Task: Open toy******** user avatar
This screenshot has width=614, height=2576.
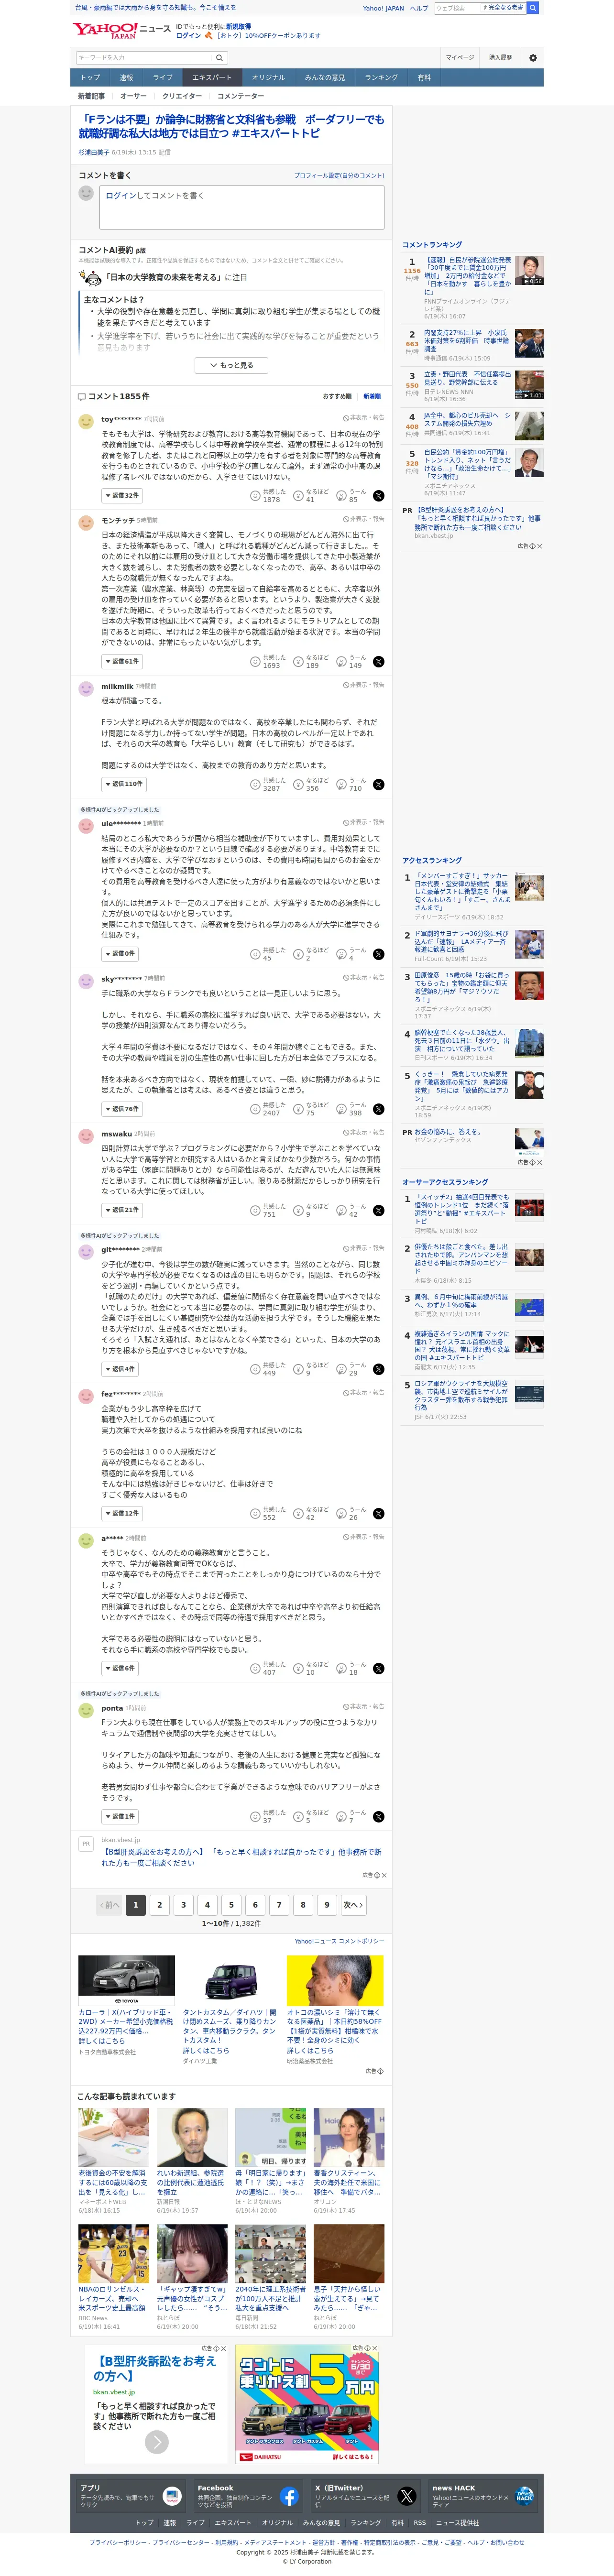Action: pyautogui.click(x=86, y=422)
